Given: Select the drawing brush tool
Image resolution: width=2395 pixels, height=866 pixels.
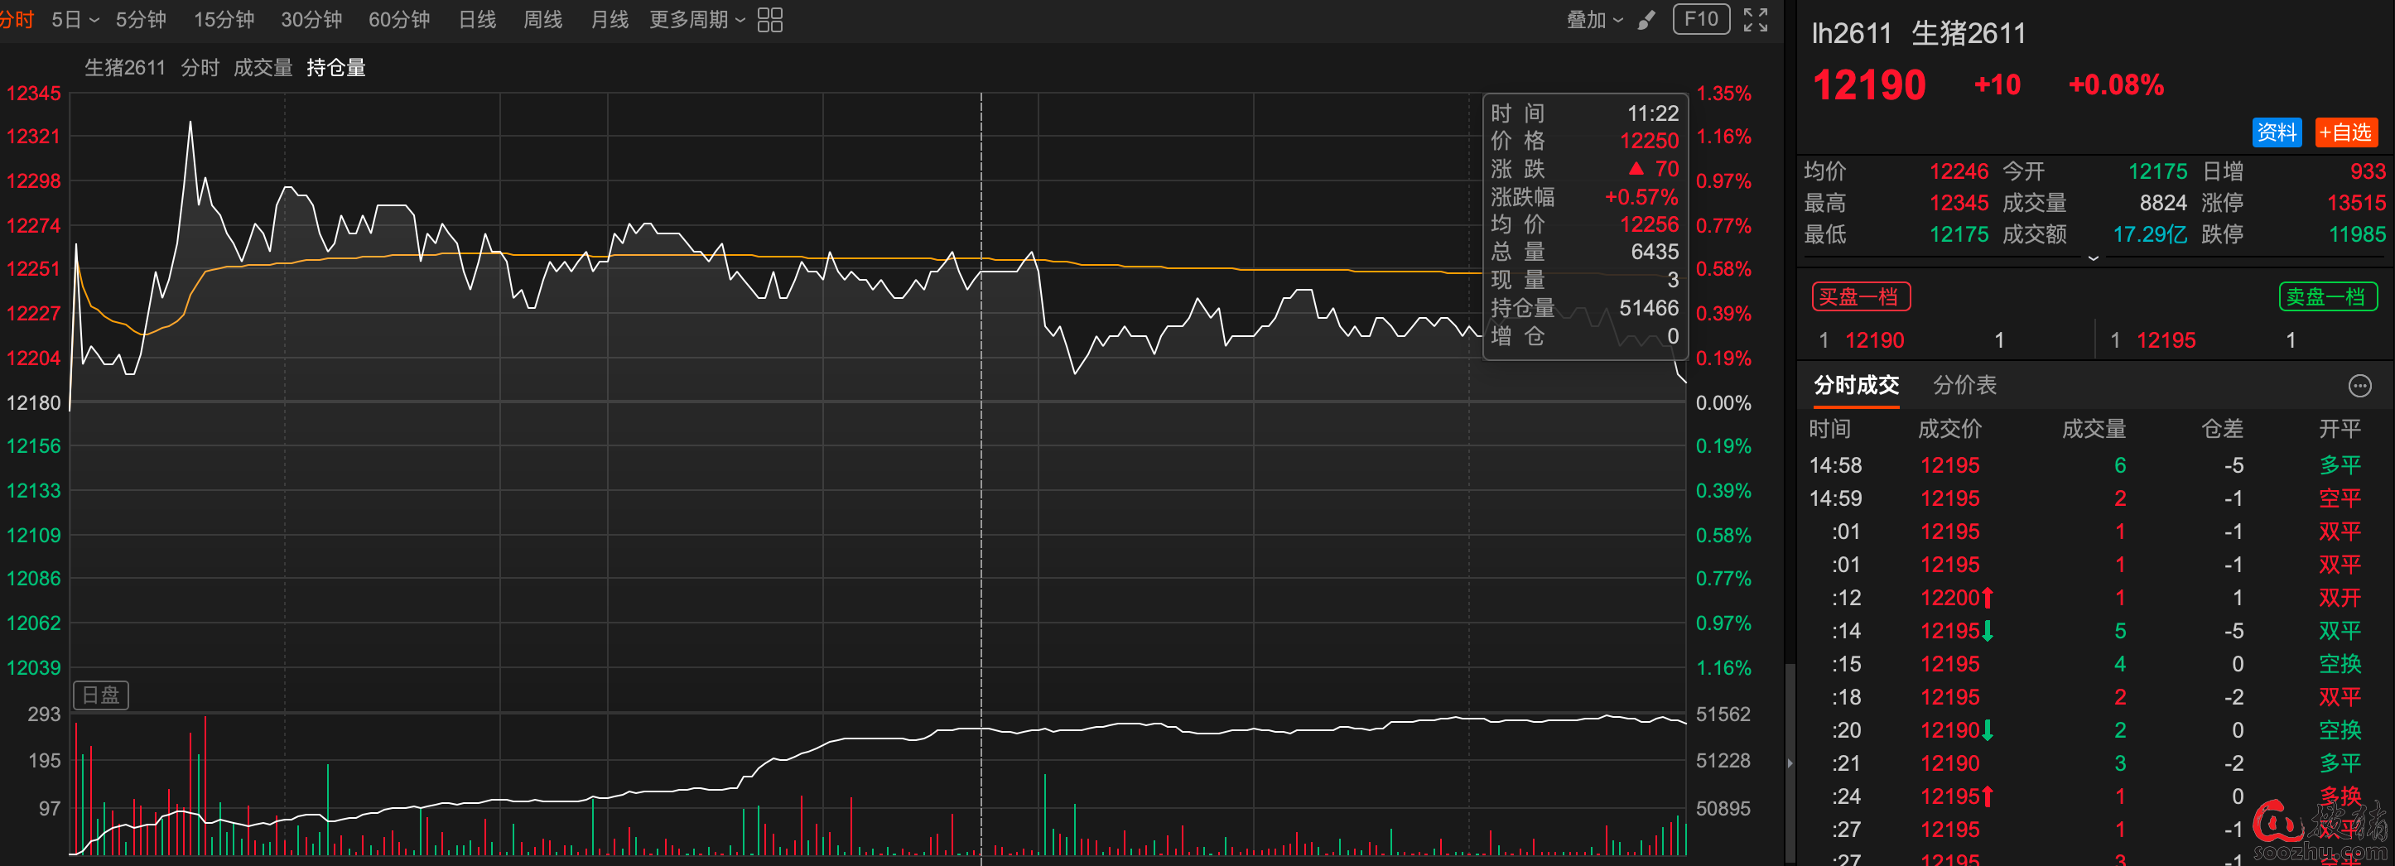Looking at the screenshot, I should point(1646,20).
